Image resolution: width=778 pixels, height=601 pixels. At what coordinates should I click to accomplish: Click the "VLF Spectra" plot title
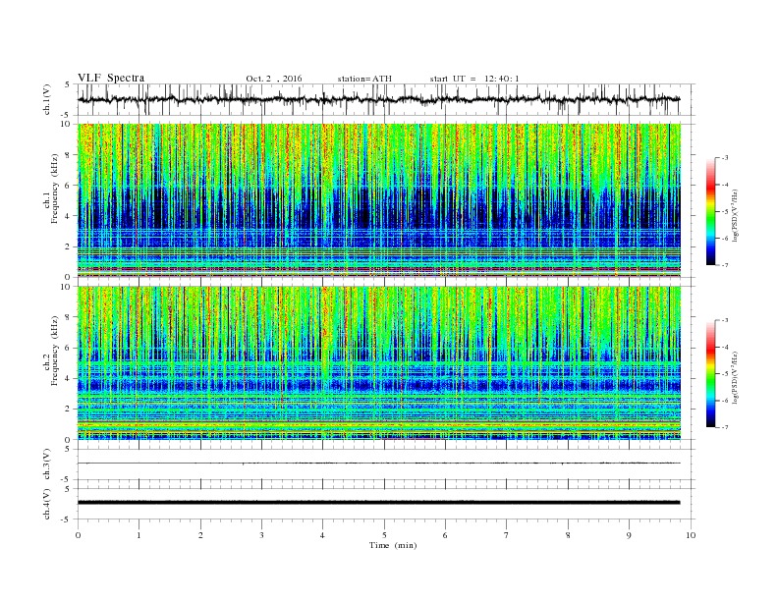pyautogui.click(x=111, y=78)
